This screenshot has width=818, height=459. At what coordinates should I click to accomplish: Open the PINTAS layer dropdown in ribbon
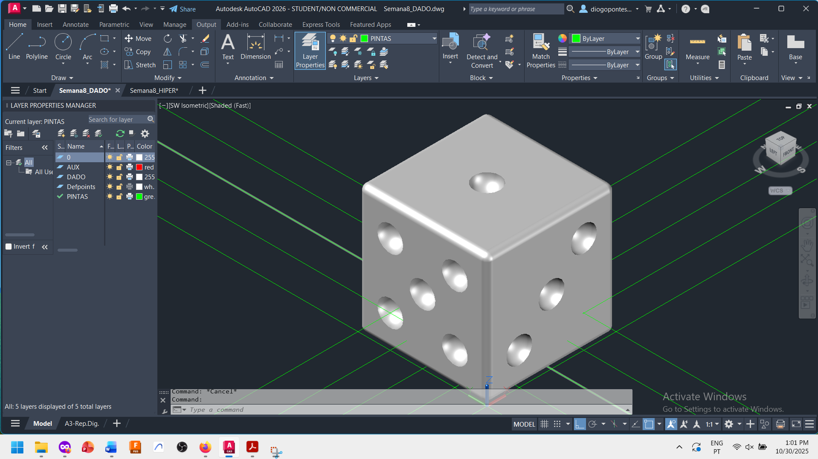pyautogui.click(x=434, y=39)
